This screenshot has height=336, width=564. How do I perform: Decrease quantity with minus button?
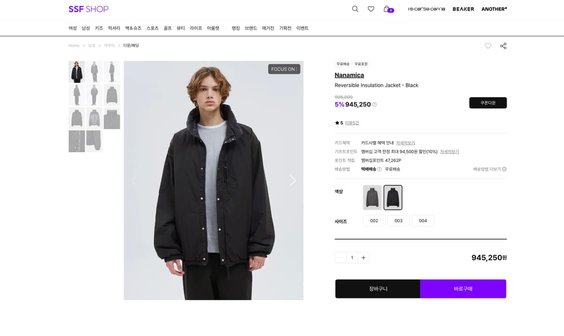340,258
